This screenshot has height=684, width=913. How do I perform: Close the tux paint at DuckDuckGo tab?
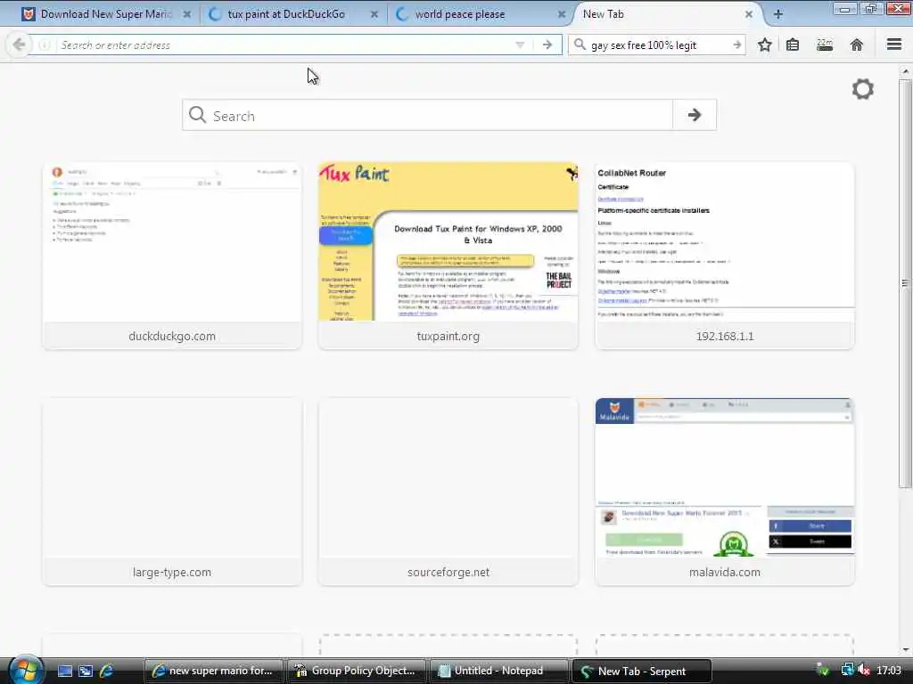tap(374, 14)
